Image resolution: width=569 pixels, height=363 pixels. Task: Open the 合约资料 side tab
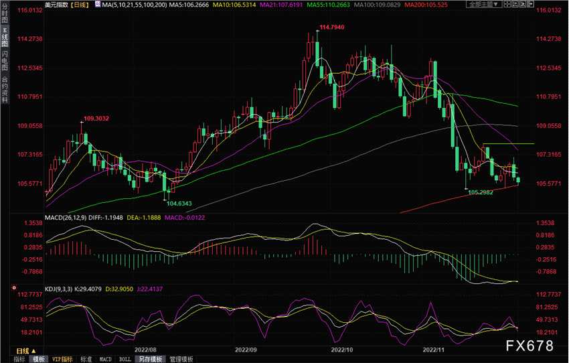tap(5, 90)
